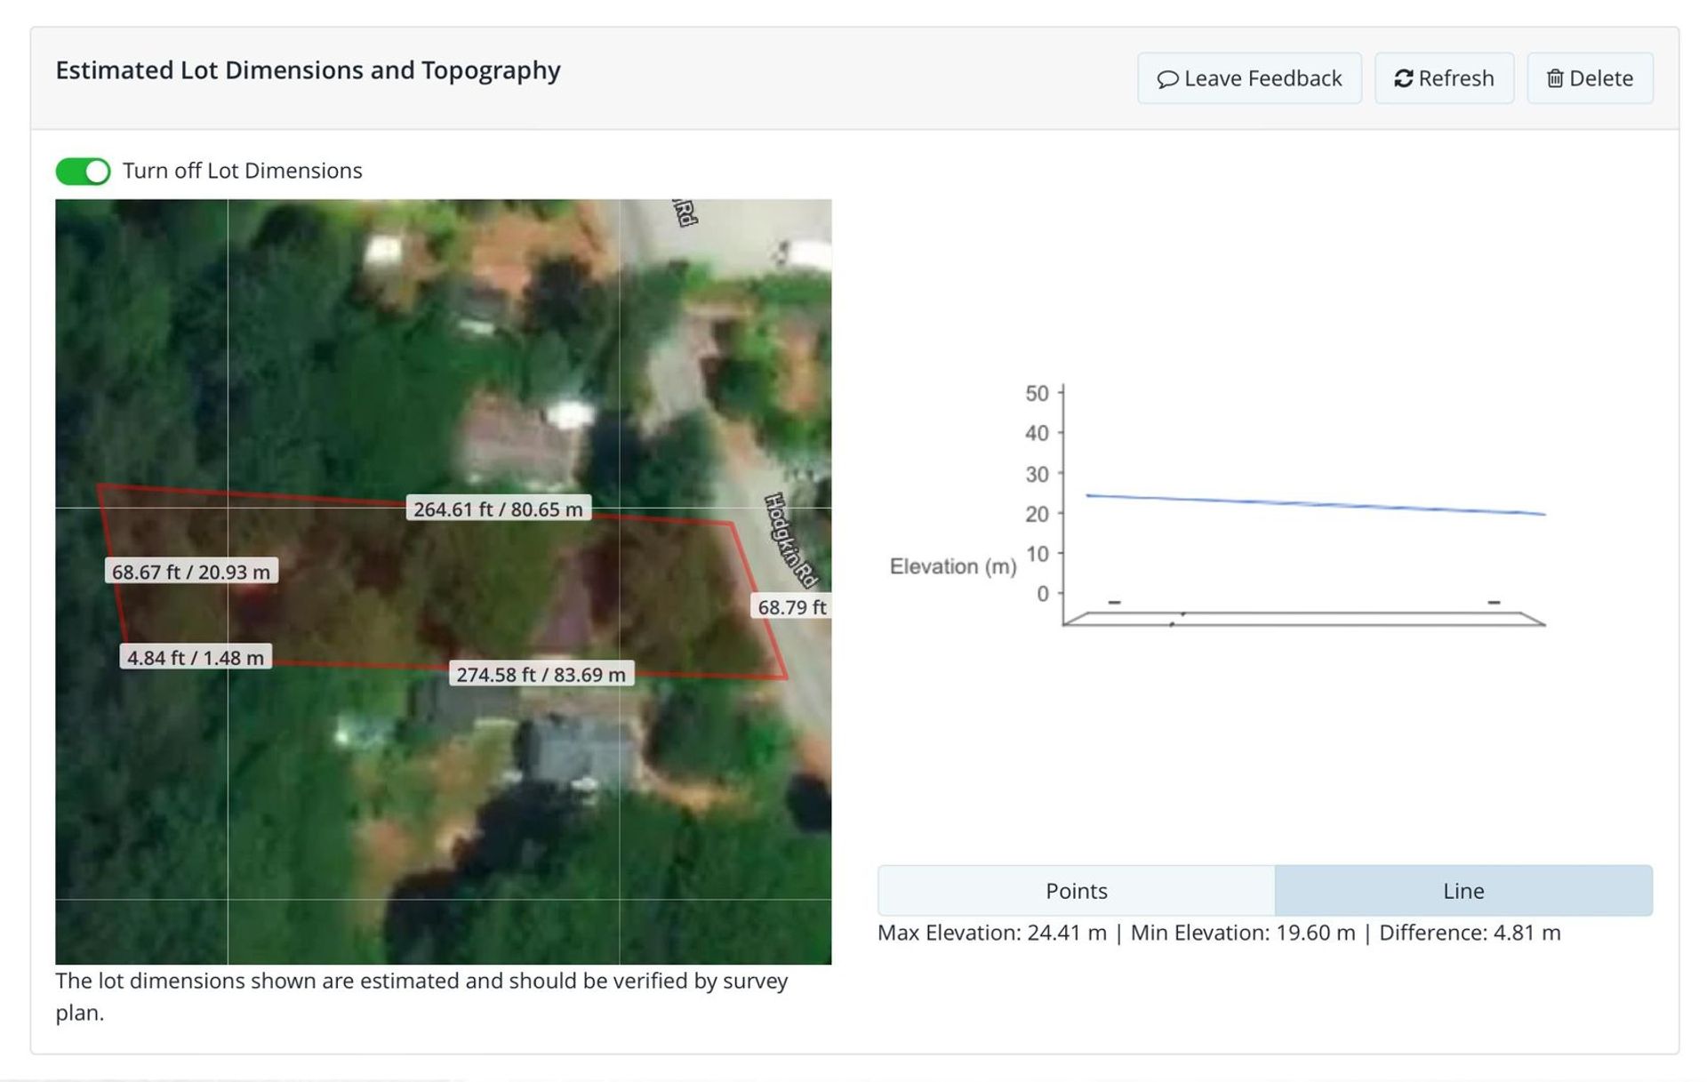The image size is (1707, 1082).
Task: Select the Line chart tab
Action: click(x=1463, y=890)
